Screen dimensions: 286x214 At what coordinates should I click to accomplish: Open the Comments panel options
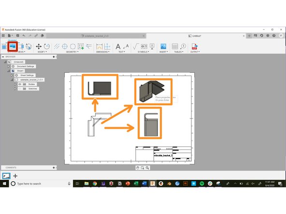pyautogui.click(x=54, y=168)
